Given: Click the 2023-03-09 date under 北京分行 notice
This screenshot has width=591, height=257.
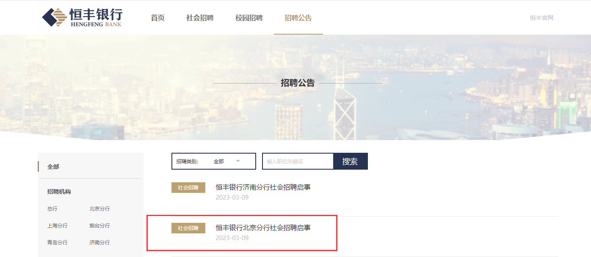Looking at the screenshot, I should [232, 238].
